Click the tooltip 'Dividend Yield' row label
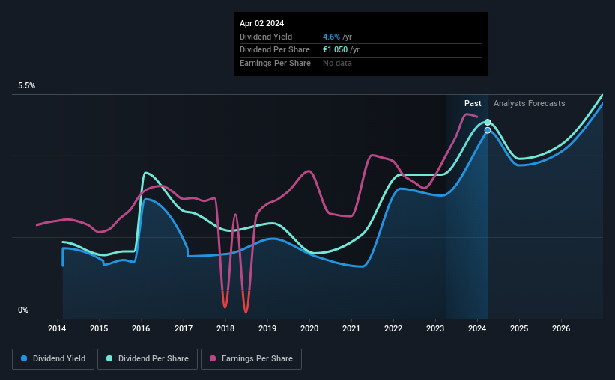The image size is (615, 380). click(266, 37)
